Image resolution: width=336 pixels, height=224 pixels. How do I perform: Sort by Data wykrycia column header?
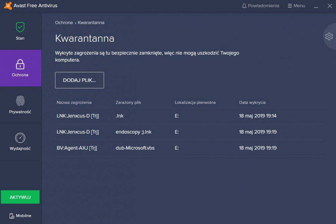point(252,102)
